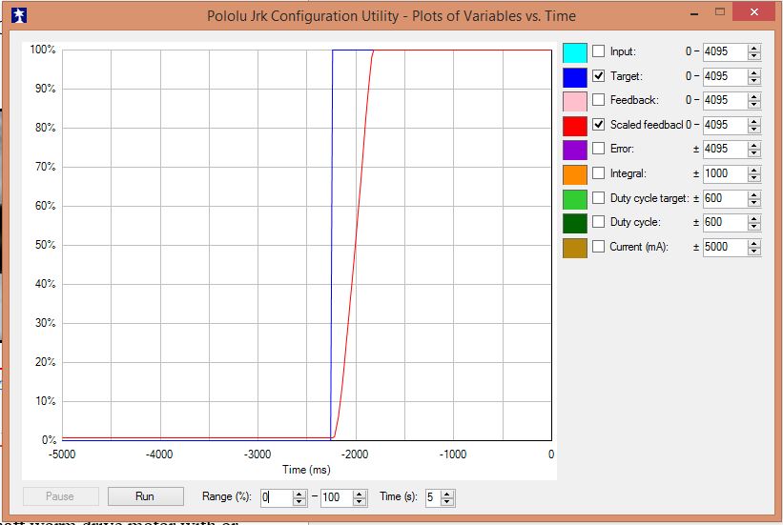Viewport: 783px width, 525px height.
Task: Increase the Time (s) value
Action: click(x=447, y=494)
